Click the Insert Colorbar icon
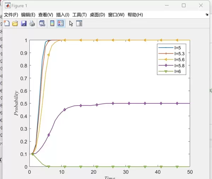212x179 pixels. (52, 23)
